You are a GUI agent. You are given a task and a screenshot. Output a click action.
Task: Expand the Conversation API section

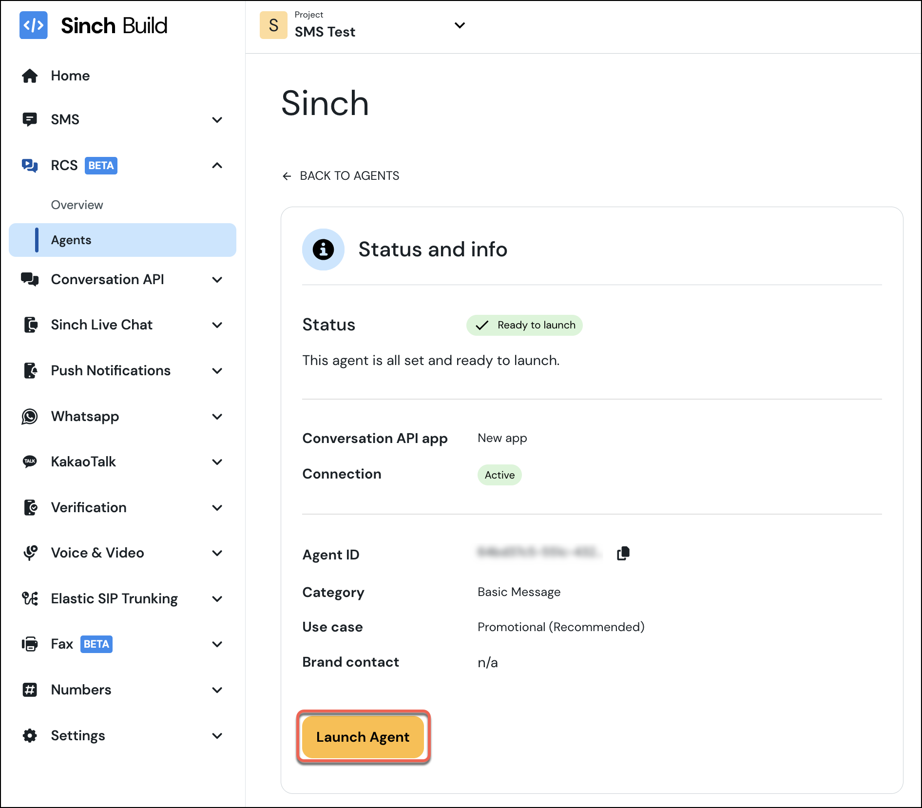pyautogui.click(x=218, y=279)
